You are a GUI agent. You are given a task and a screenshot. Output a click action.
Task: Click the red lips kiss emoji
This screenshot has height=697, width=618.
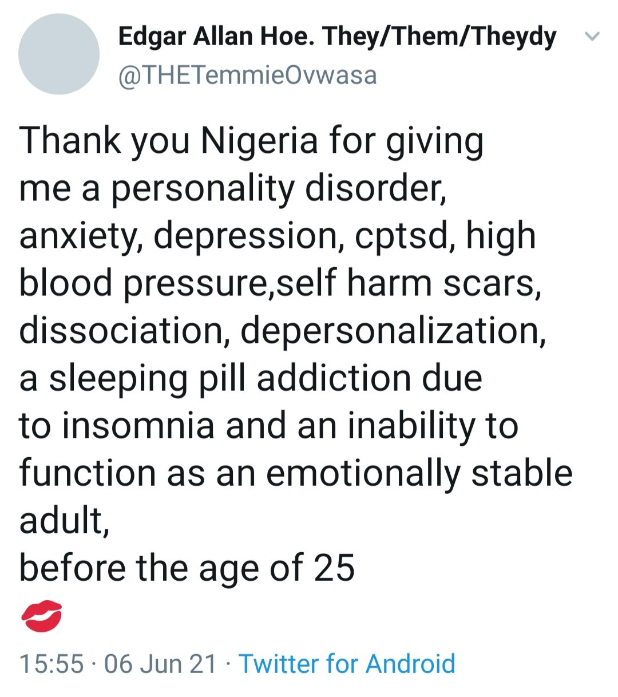click(41, 616)
